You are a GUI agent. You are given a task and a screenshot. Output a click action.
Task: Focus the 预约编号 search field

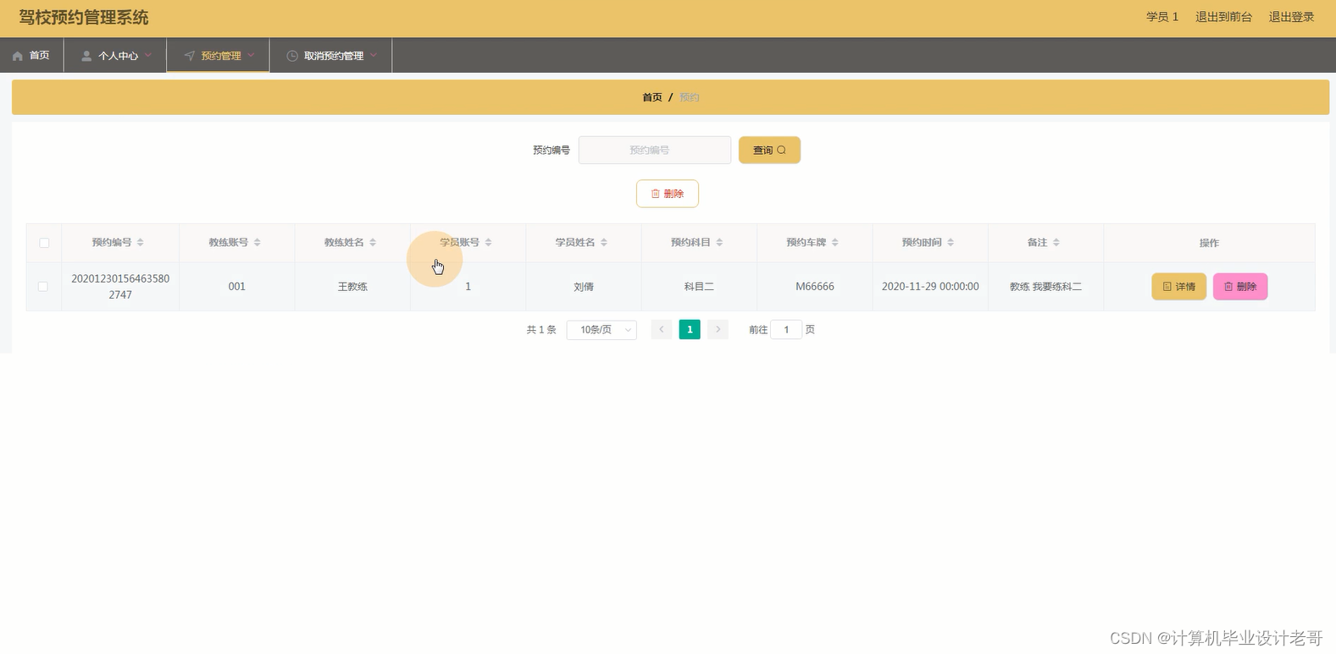coord(655,150)
